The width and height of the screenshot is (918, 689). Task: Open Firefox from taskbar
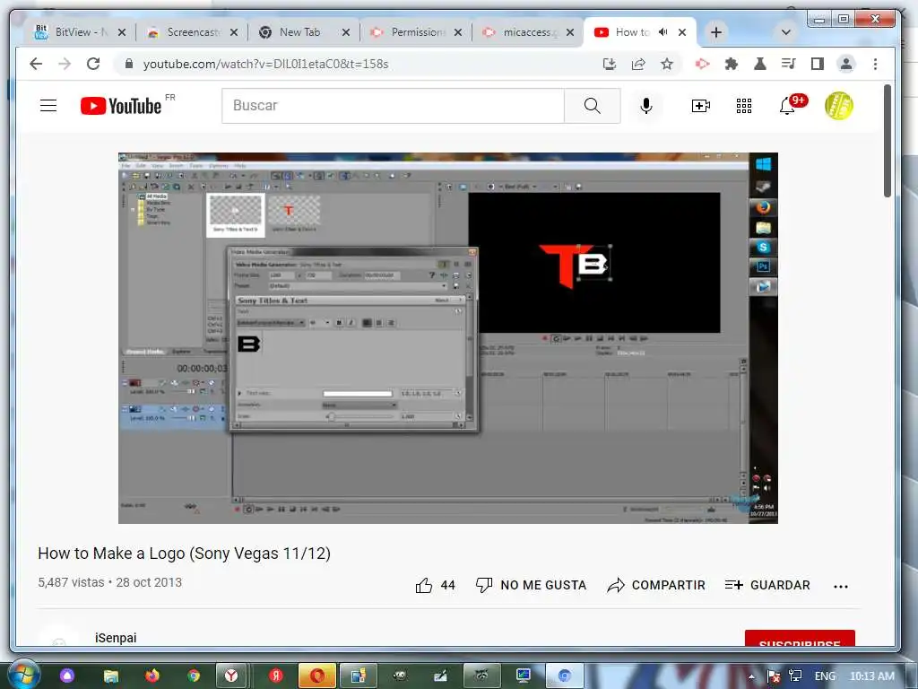[152, 676]
